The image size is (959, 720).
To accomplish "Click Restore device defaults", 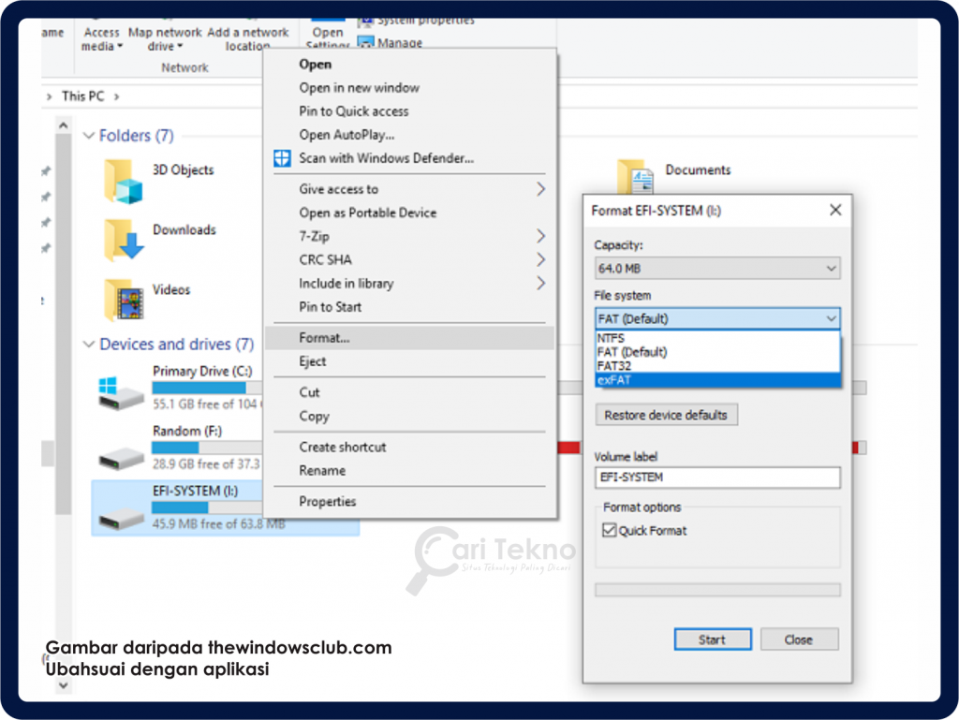I will click(x=666, y=415).
